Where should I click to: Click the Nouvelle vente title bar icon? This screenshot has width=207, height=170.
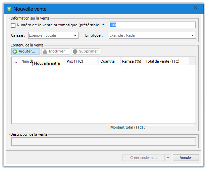click(9, 9)
